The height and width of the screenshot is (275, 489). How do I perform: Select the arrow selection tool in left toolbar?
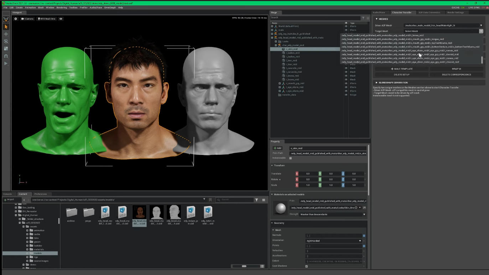point(6,27)
